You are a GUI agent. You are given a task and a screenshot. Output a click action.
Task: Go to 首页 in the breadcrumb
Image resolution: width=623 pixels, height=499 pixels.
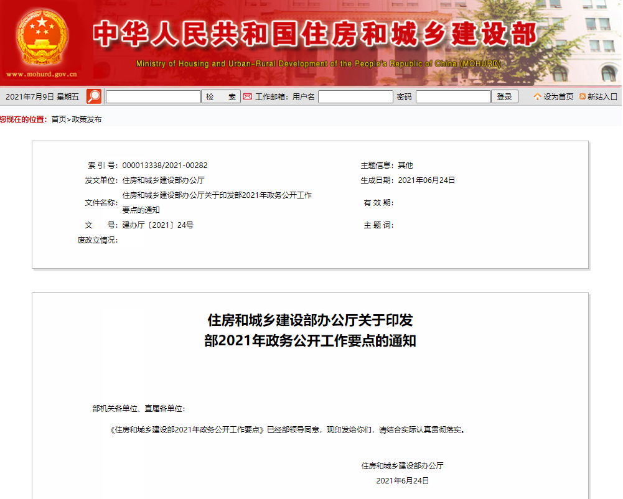[x=59, y=119]
